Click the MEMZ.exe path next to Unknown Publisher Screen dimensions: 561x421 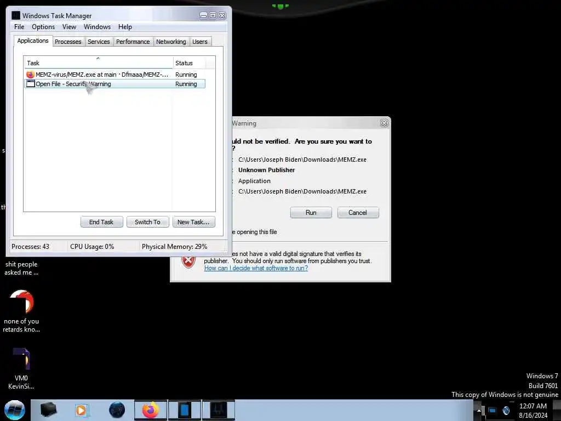[x=302, y=160]
